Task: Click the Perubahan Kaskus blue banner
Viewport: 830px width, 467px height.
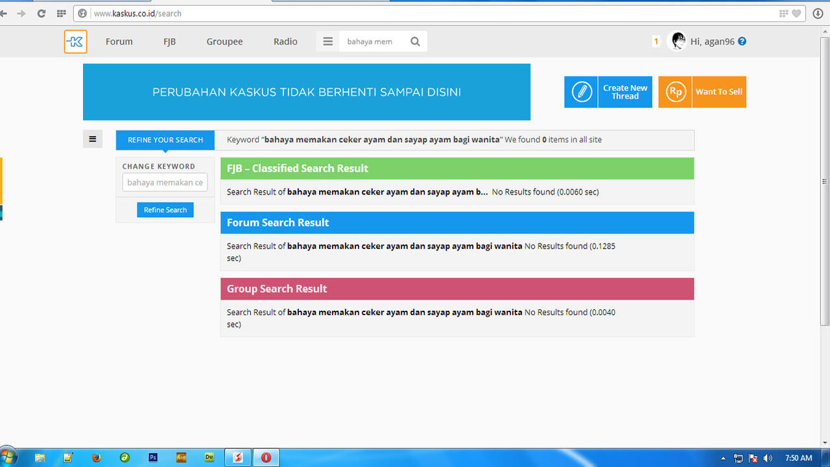Action: pos(307,92)
